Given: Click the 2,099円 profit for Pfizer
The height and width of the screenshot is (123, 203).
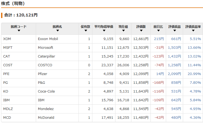Looking at the screenshot, I should tap(174, 74).
